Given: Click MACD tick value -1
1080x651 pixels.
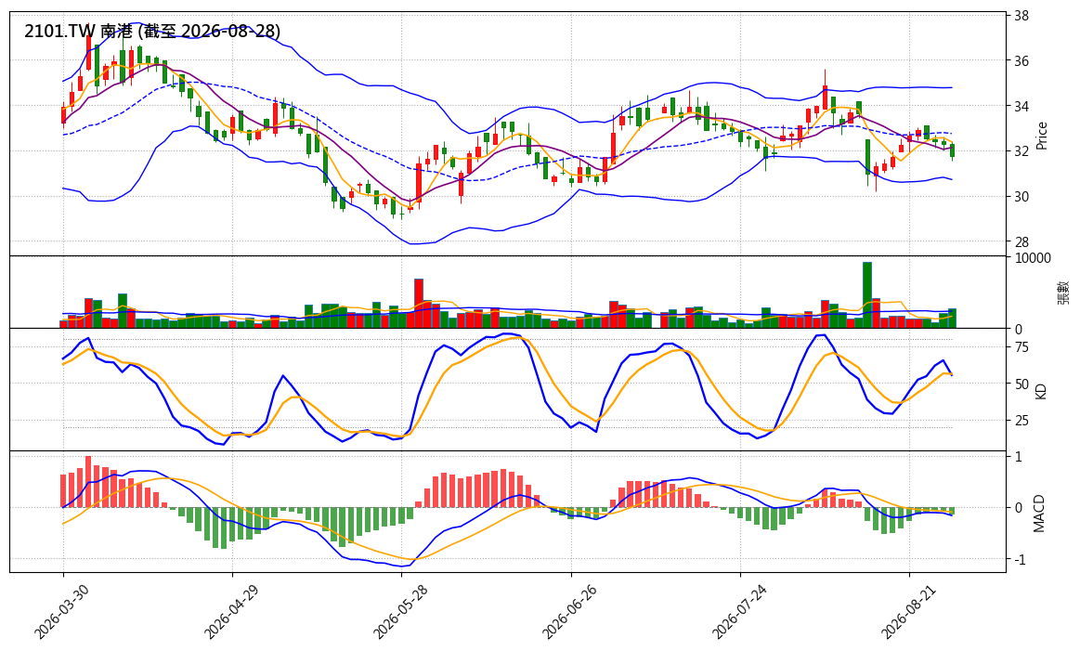Looking at the screenshot, I should [x=1019, y=560].
